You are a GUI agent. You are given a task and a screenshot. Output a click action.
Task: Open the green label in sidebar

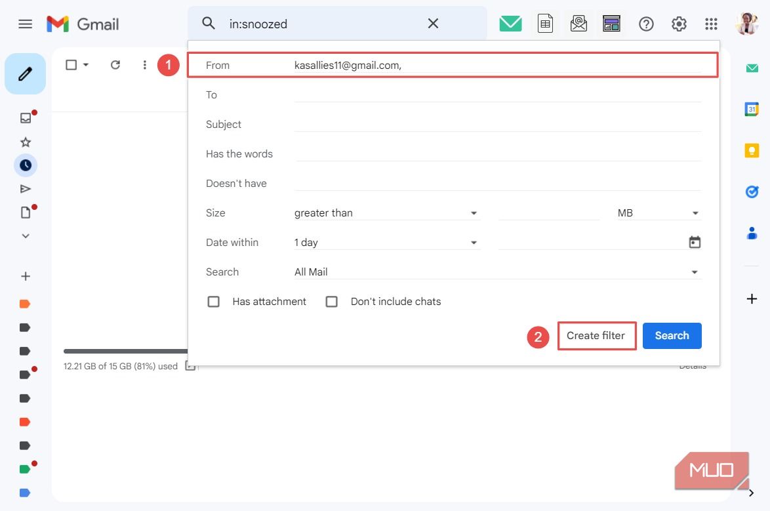click(25, 469)
